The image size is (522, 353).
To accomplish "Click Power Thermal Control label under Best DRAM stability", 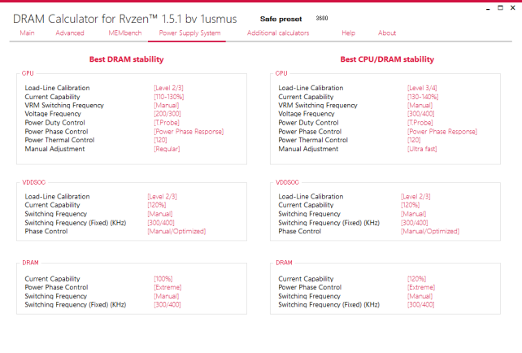I will pos(59,140).
